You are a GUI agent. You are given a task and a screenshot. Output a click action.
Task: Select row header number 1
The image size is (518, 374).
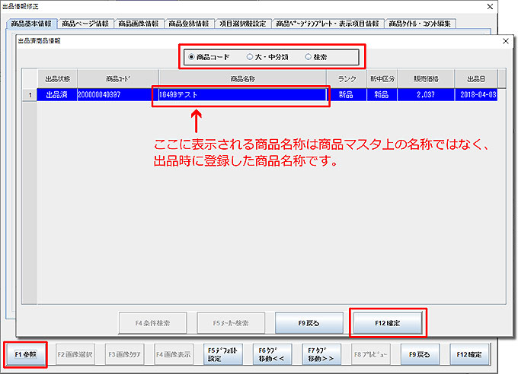[x=30, y=95]
